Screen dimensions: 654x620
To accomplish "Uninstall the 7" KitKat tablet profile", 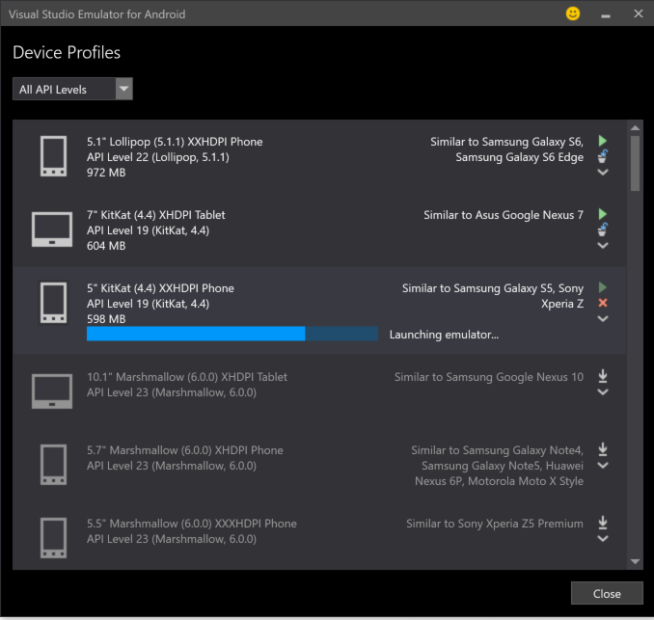I will tap(603, 229).
